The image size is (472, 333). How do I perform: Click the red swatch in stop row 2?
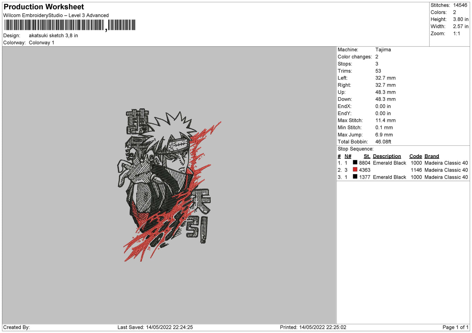355,170
